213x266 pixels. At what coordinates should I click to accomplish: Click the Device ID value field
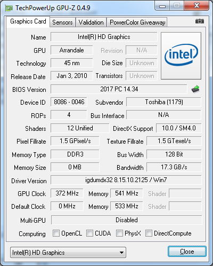[69, 102]
